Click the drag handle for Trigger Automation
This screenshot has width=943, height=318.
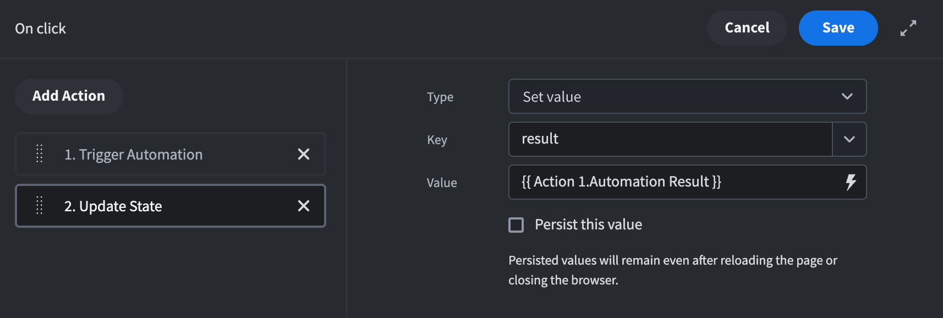coord(39,154)
